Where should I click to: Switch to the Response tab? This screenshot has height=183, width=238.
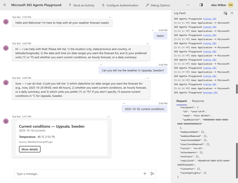(x=198, y=101)
